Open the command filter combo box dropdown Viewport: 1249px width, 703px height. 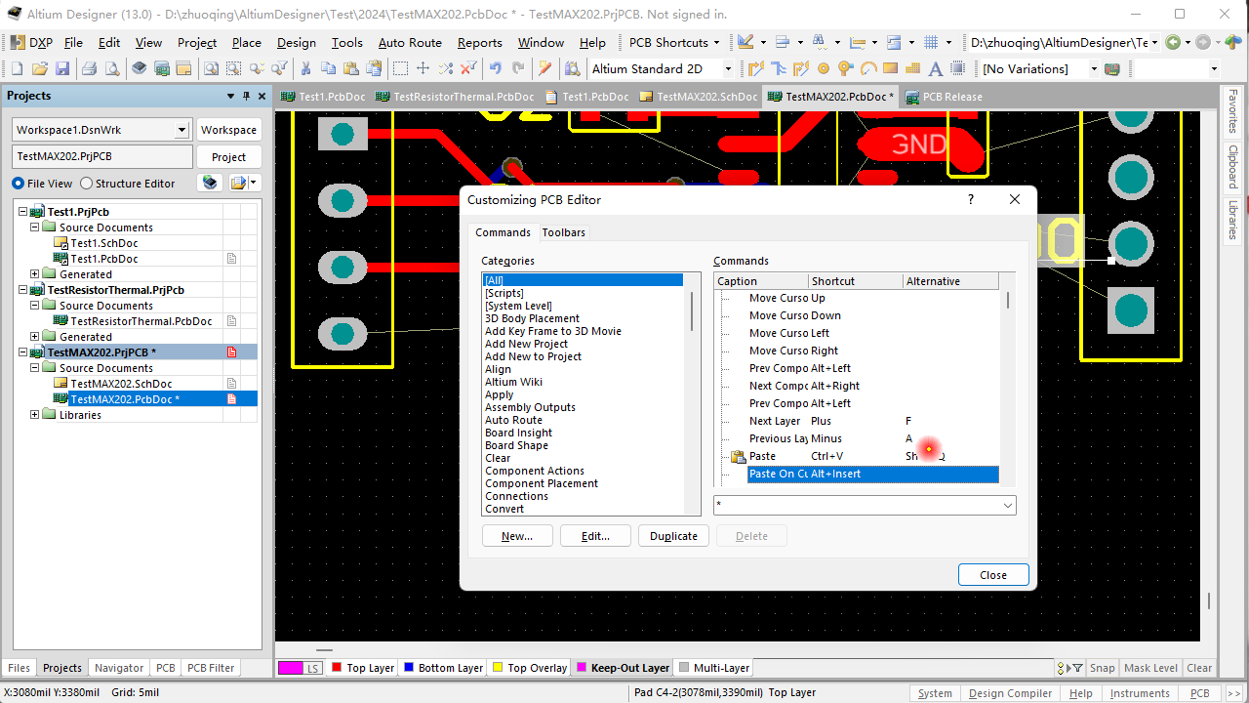coord(1008,505)
